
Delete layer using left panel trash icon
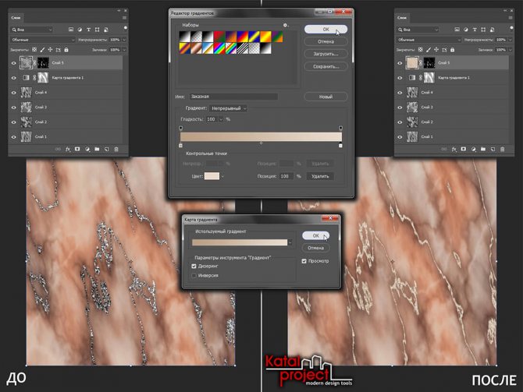(117, 149)
